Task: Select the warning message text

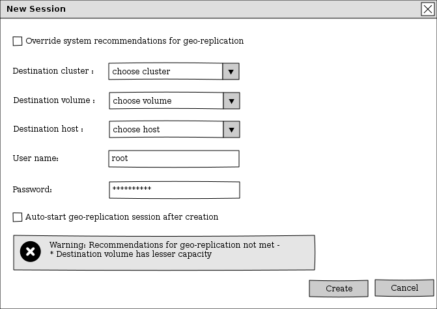Action: point(164,250)
